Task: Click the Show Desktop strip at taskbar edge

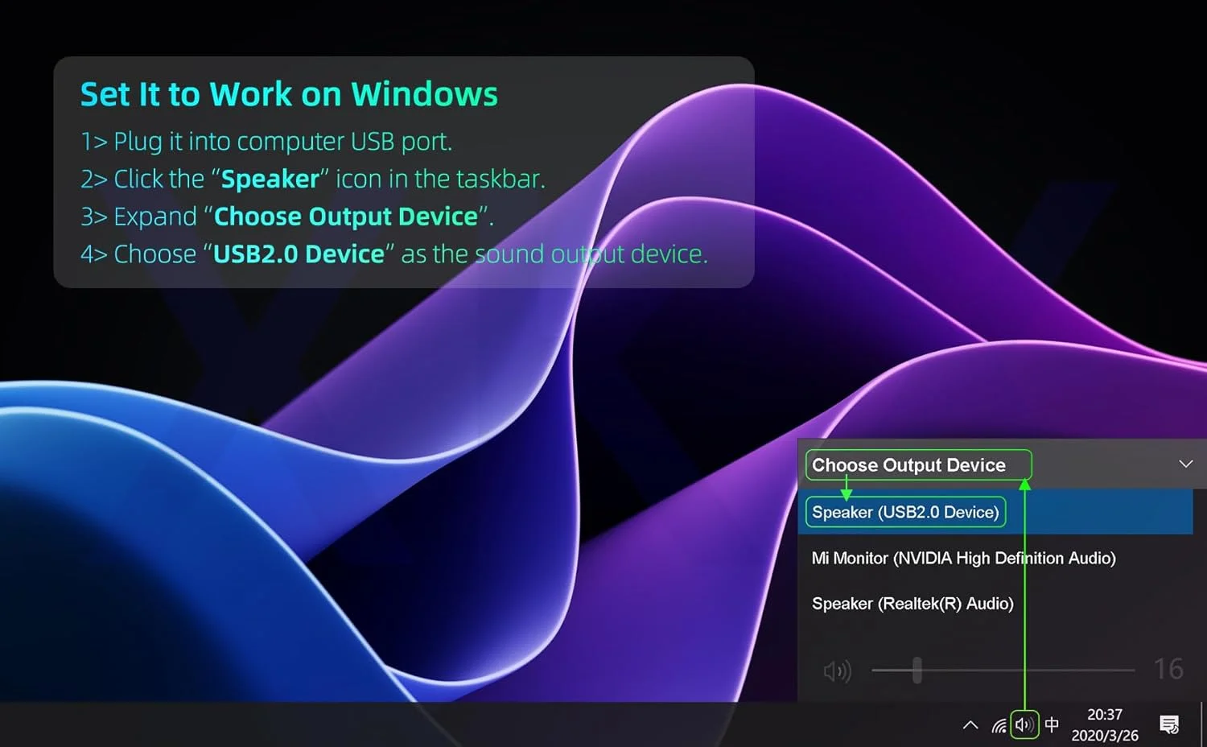Action: click(x=1203, y=724)
